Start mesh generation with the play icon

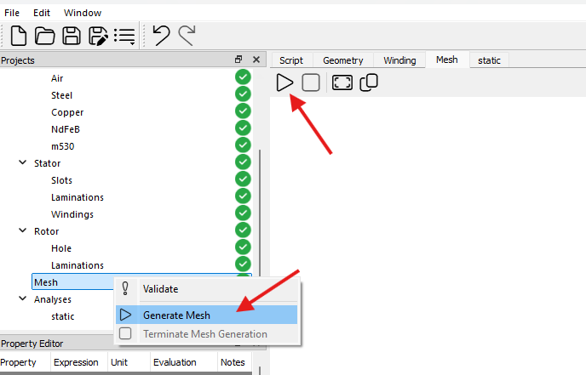point(285,82)
